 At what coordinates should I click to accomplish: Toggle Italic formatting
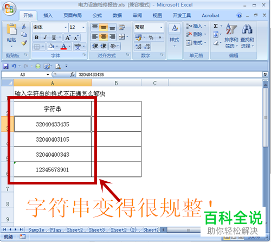[x=45, y=37]
